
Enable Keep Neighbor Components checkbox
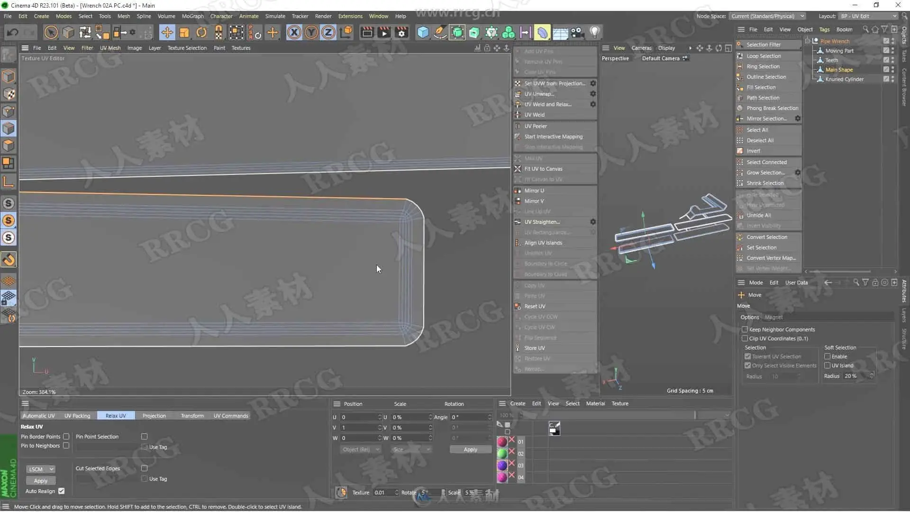point(745,329)
